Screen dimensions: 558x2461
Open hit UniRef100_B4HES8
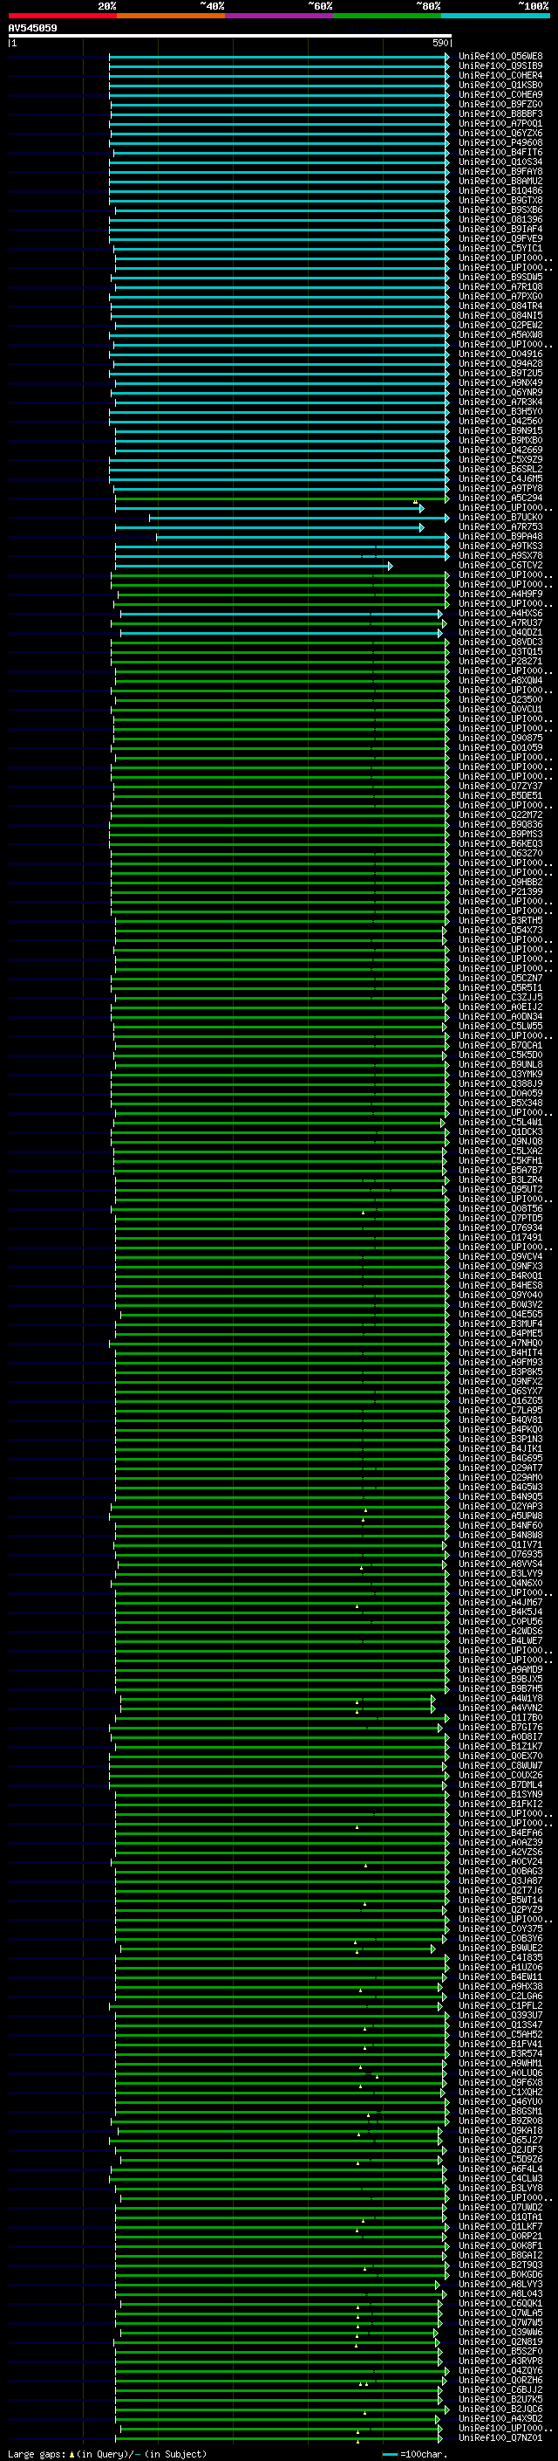(x=500, y=1285)
